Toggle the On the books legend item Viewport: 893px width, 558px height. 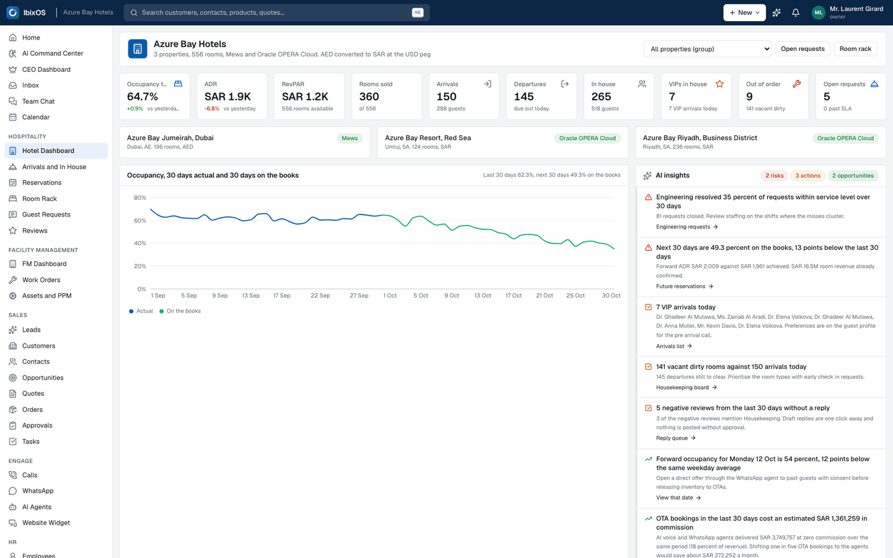point(180,311)
